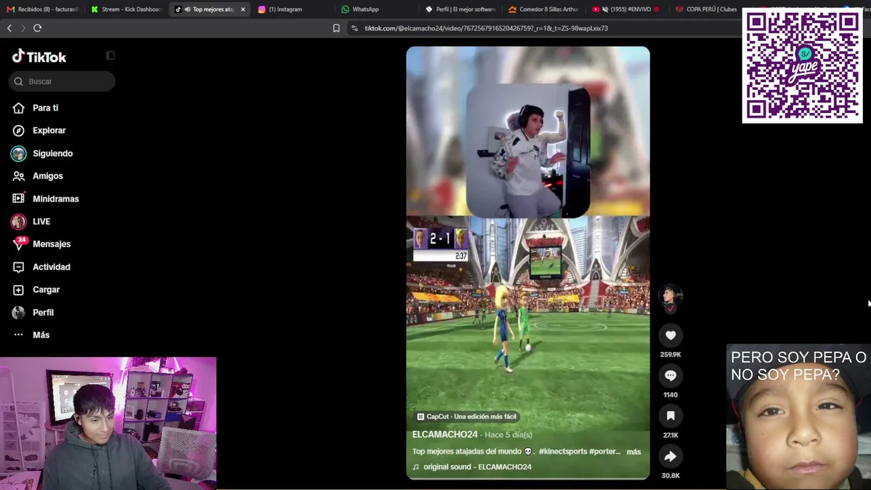
Task: Expand the caption with más
Action: click(x=634, y=451)
